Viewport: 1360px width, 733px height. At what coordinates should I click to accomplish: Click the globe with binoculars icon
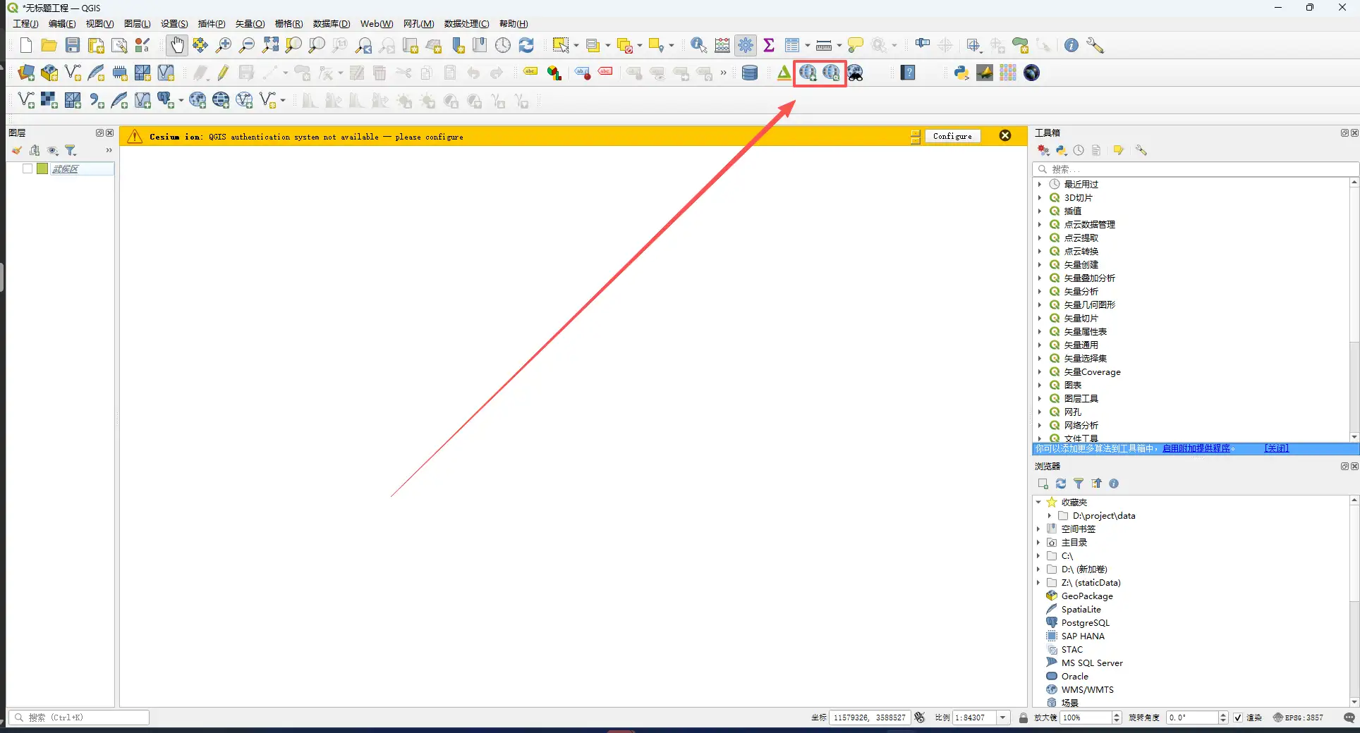[855, 73]
